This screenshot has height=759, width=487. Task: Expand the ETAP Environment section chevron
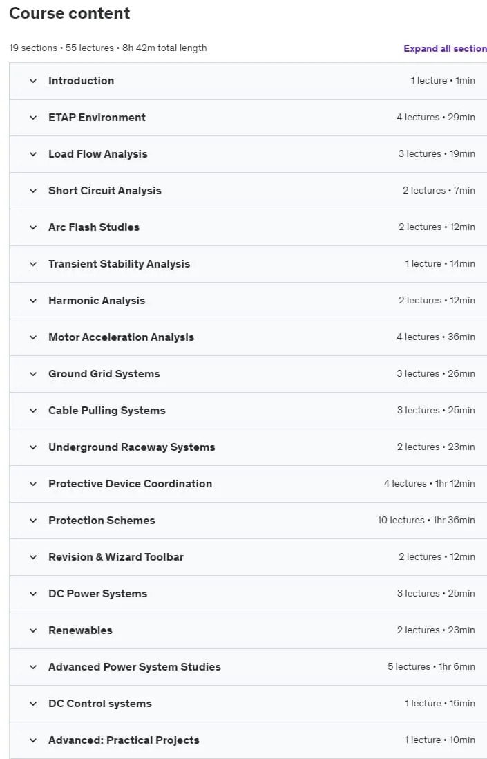pyautogui.click(x=33, y=118)
